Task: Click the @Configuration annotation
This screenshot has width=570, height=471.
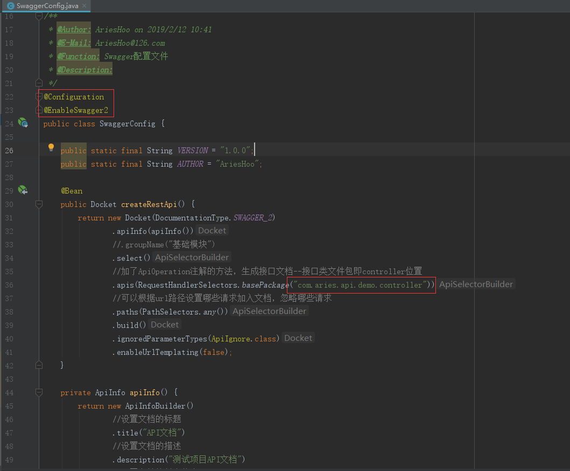Action: [74, 97]
